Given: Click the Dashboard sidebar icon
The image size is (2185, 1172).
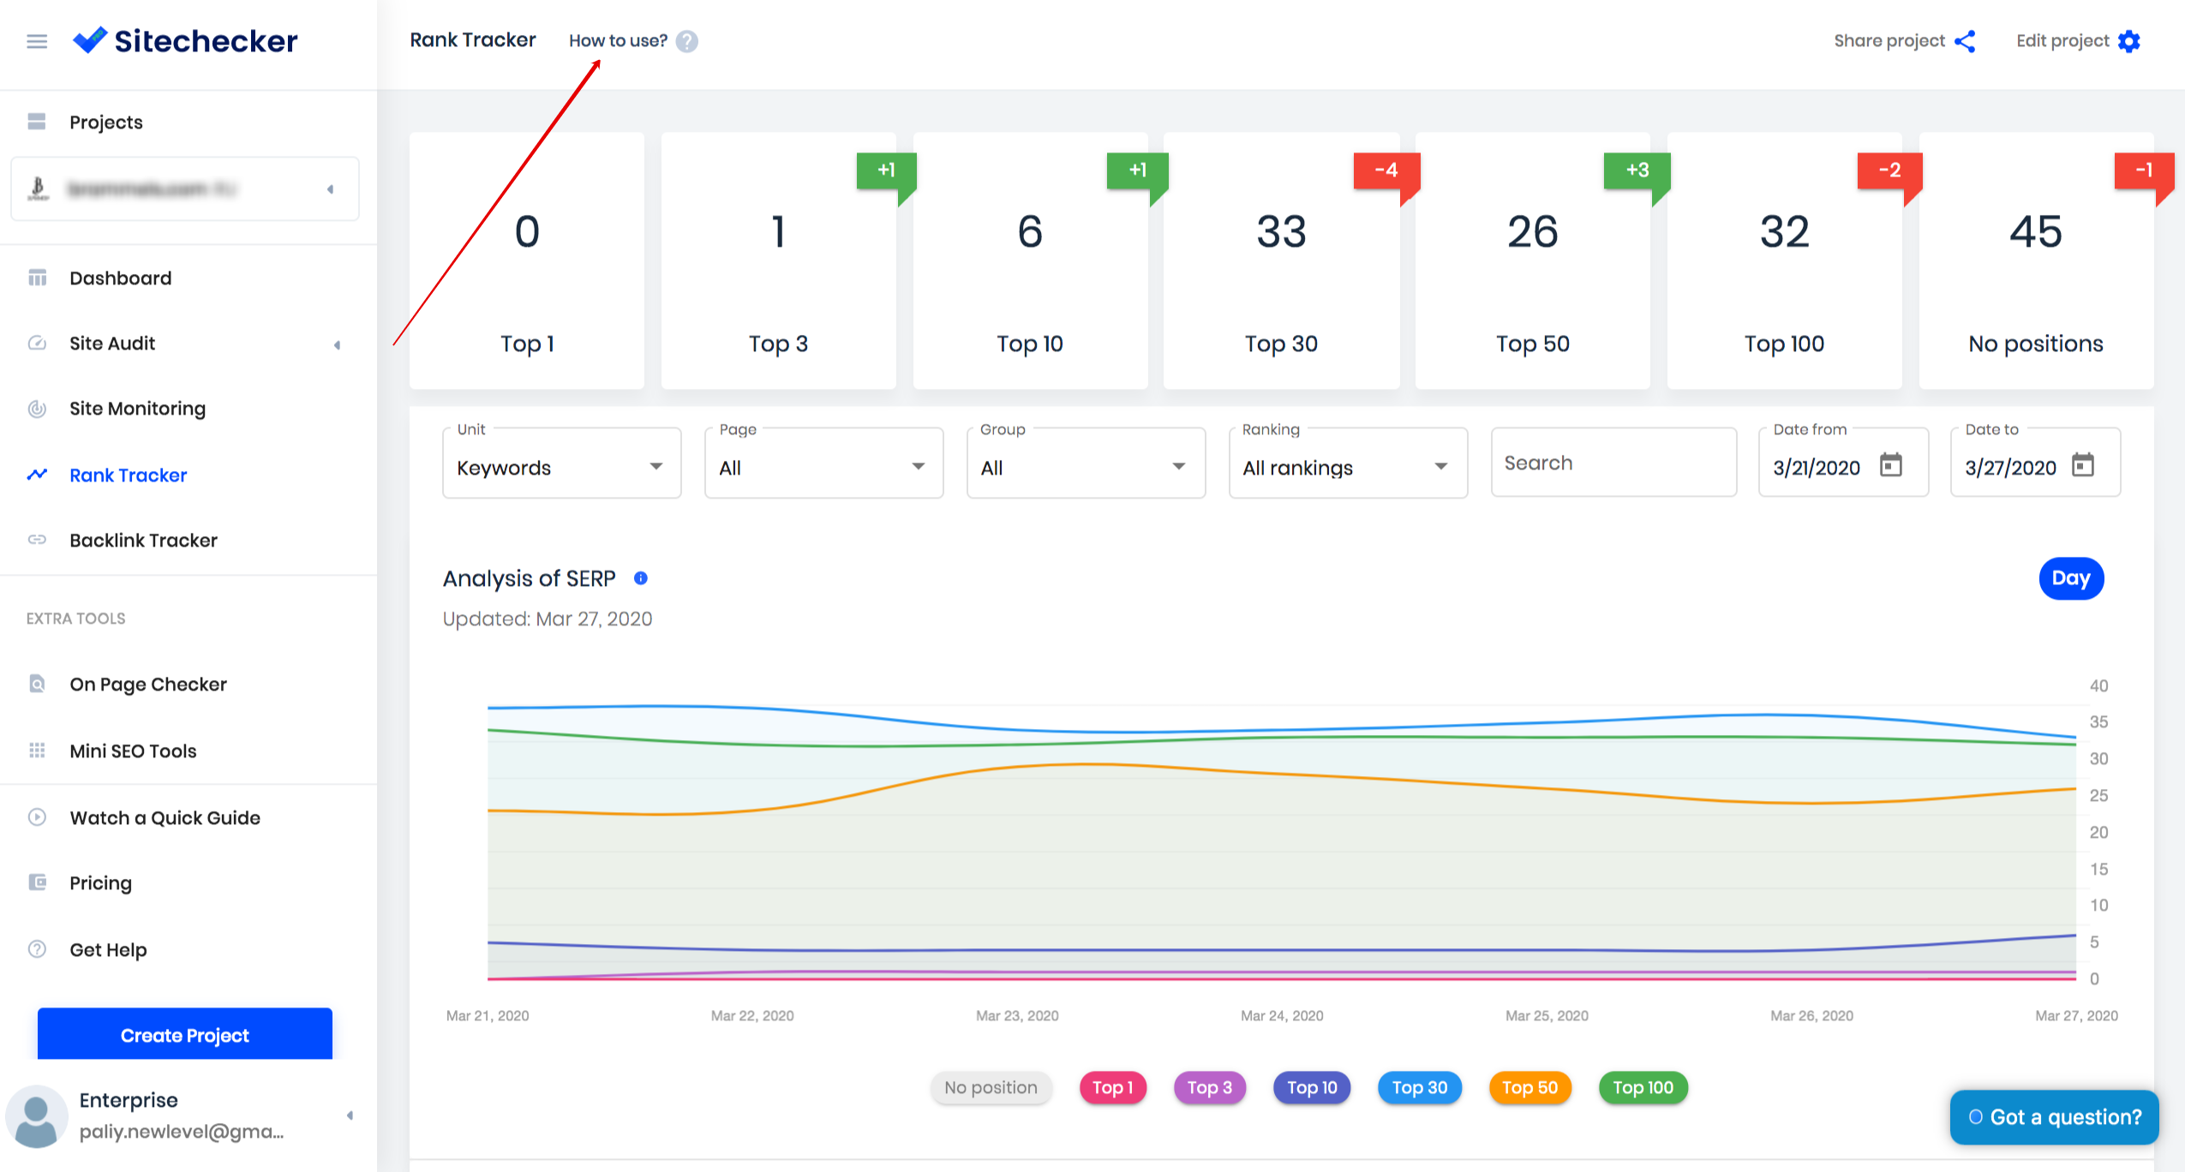Looking at the screenshot, I should point(37,278).
